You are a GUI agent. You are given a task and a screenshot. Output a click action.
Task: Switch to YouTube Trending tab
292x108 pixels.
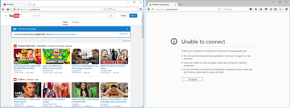click(76, 22)
